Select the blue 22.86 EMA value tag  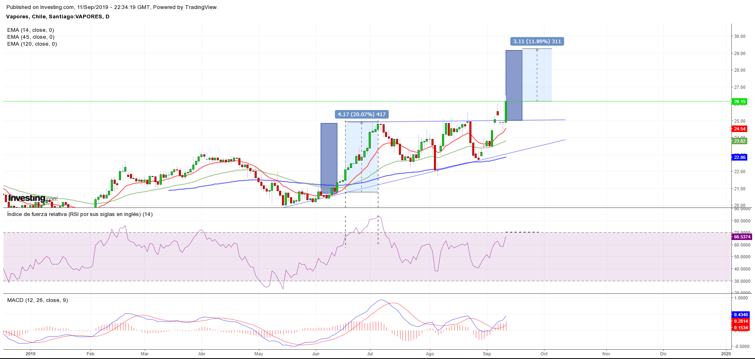point(740,157)
